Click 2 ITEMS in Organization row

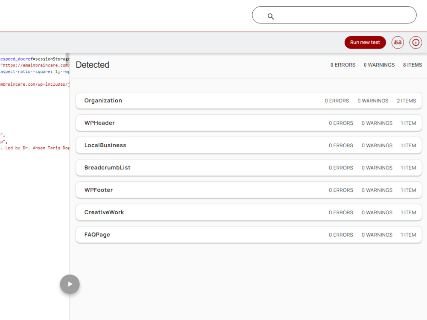(x=407, y=101)
